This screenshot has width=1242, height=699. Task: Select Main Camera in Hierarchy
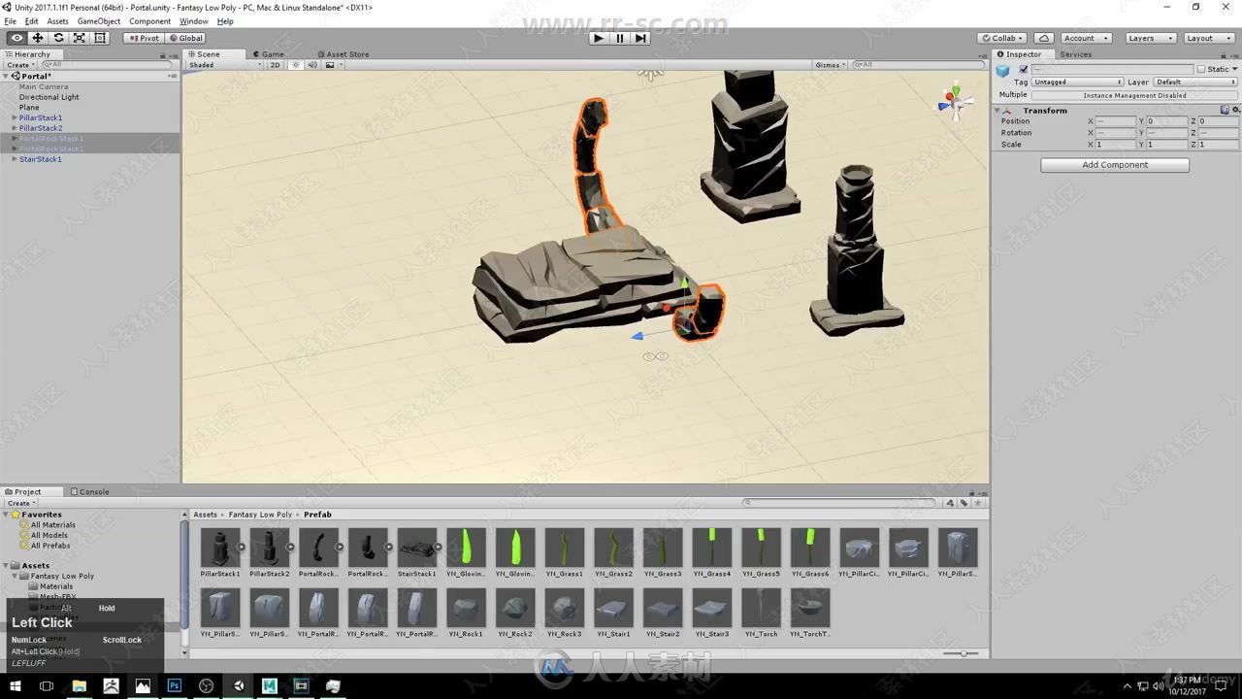[x=44, y=86]
